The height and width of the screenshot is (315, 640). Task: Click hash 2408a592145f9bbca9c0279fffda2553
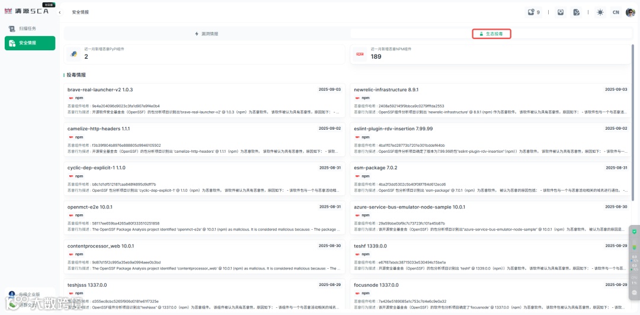coord(411,105)
